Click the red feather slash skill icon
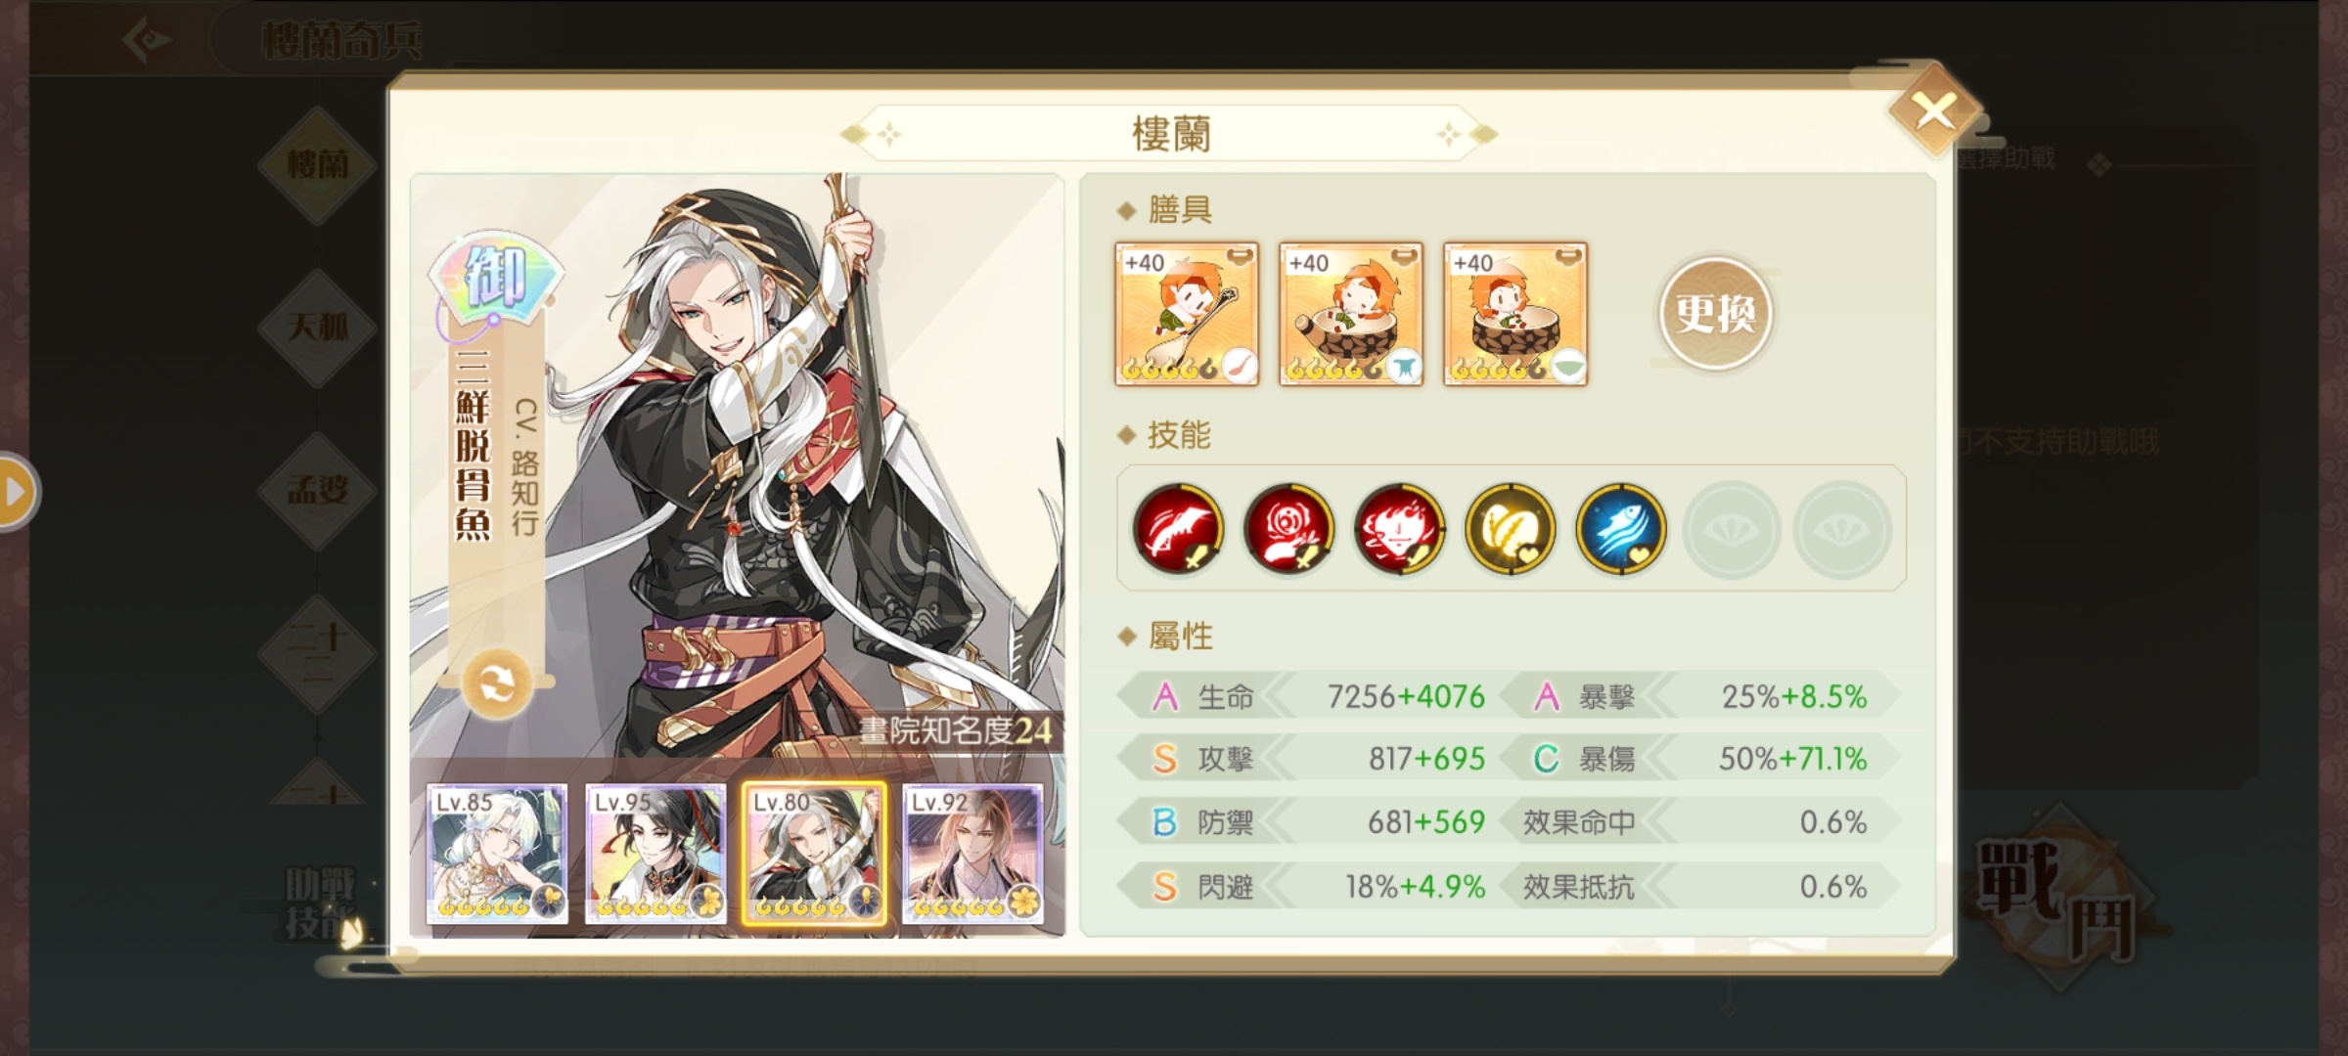 1178,529
